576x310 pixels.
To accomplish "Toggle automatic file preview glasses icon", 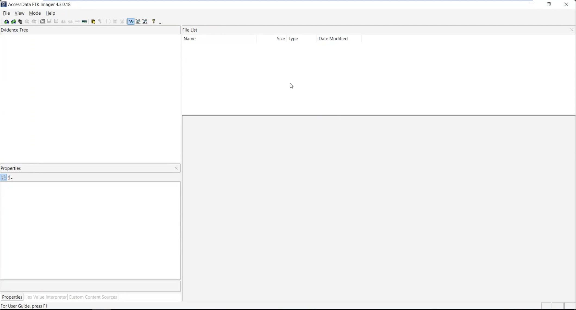I will pyautogui.click(x=131, y=21).
